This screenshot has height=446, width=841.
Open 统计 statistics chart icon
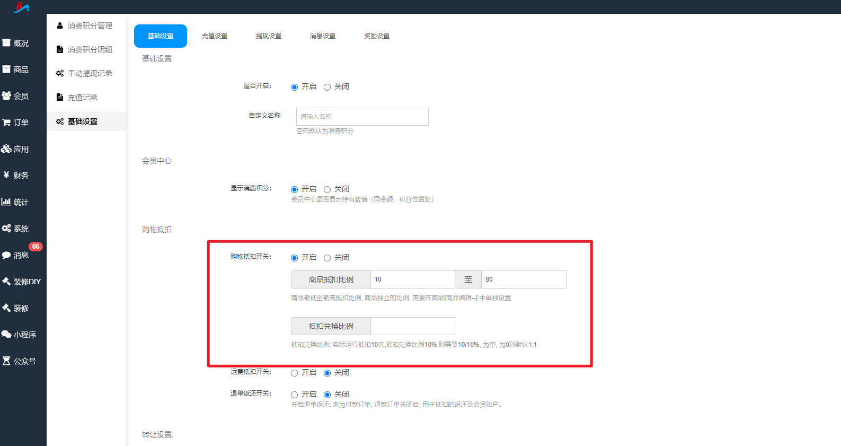pos(6,202)
